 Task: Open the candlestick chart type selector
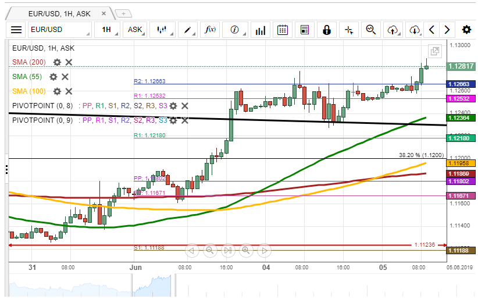point(162,30)
